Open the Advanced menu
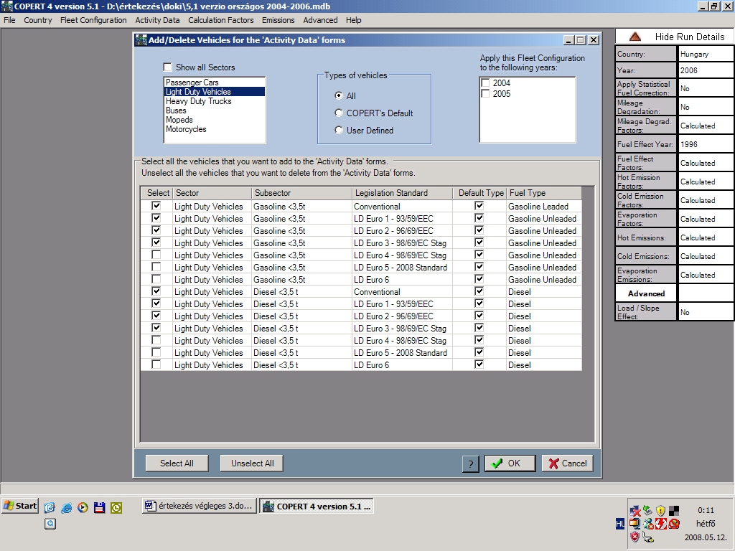This screenshot has height=551, width=735. (x=320, y=20)
